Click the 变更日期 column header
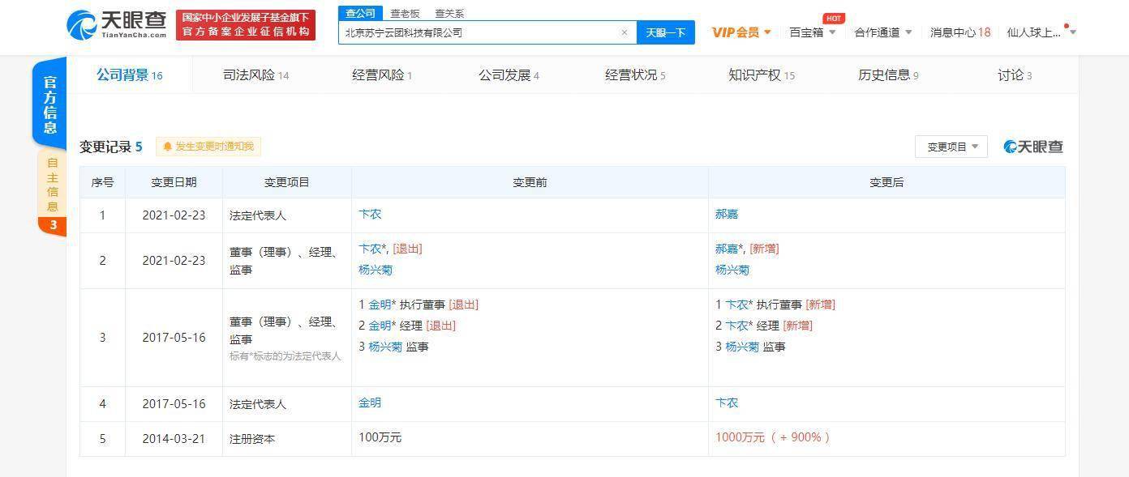This screenshot has height=477, width=1129. click(x=174, y=182)
